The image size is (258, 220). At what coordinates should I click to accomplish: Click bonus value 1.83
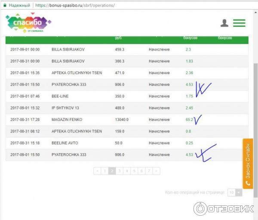[189, 61]
